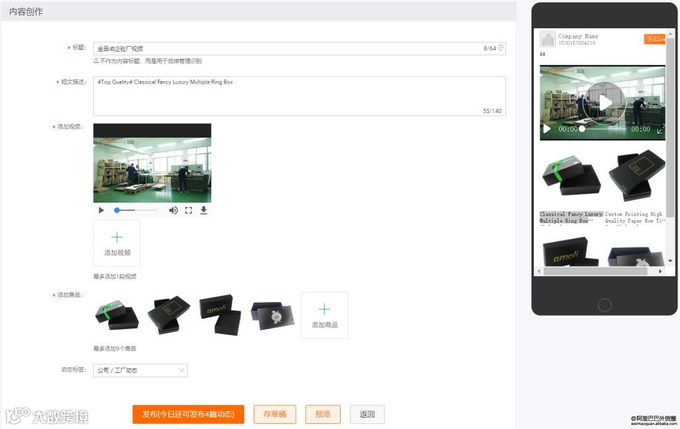
Task: Move the preview video progress knob
Action: (582, 129)
